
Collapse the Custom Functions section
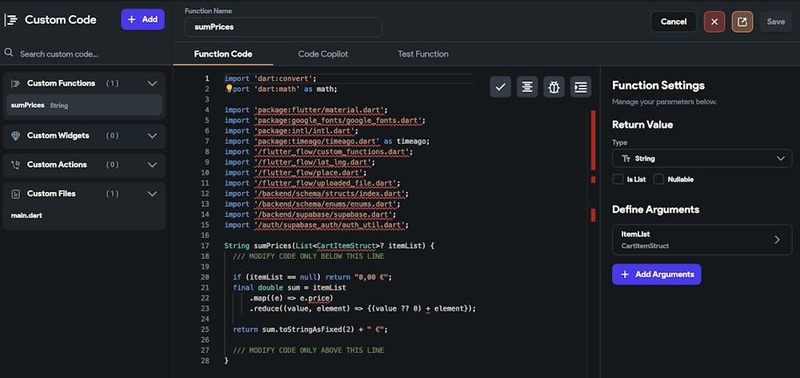coord(153,83)
